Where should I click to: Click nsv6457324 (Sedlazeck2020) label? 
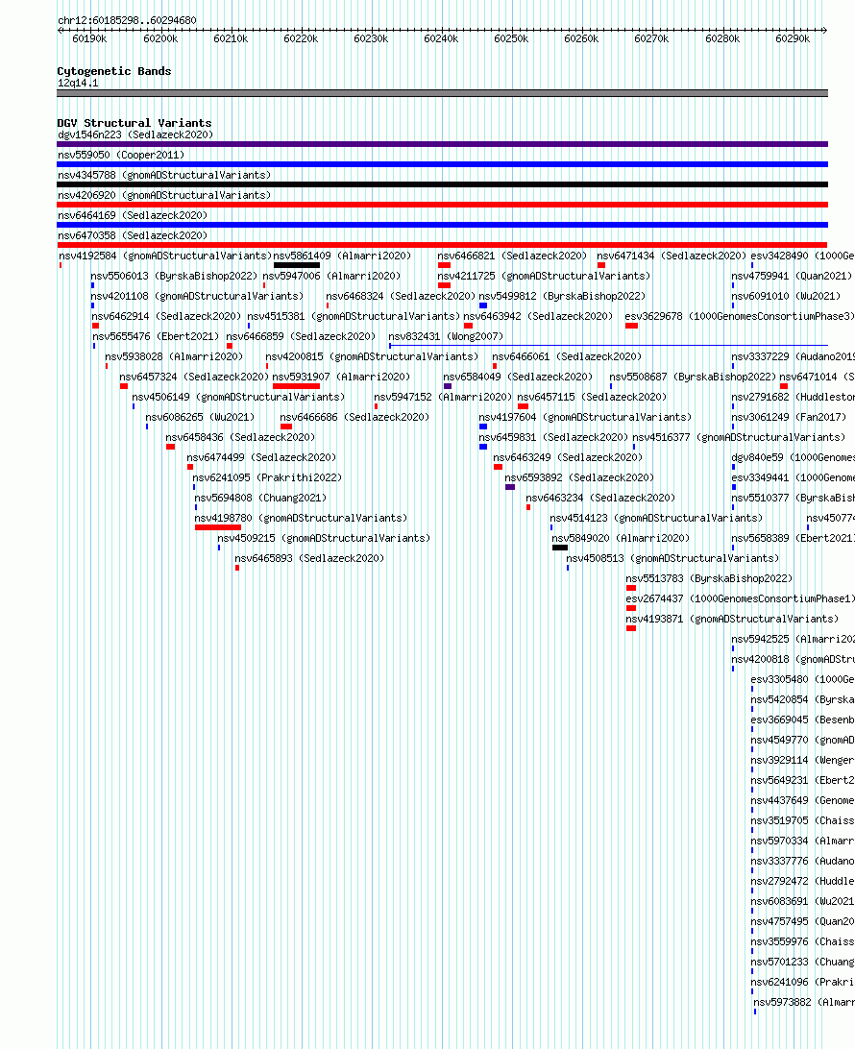coord(194,377)
